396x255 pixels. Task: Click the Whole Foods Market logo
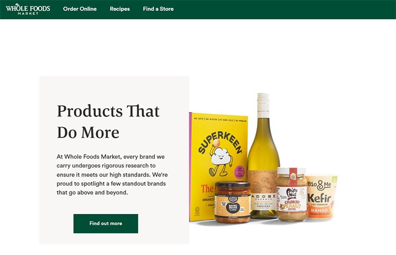coord(28,9)
